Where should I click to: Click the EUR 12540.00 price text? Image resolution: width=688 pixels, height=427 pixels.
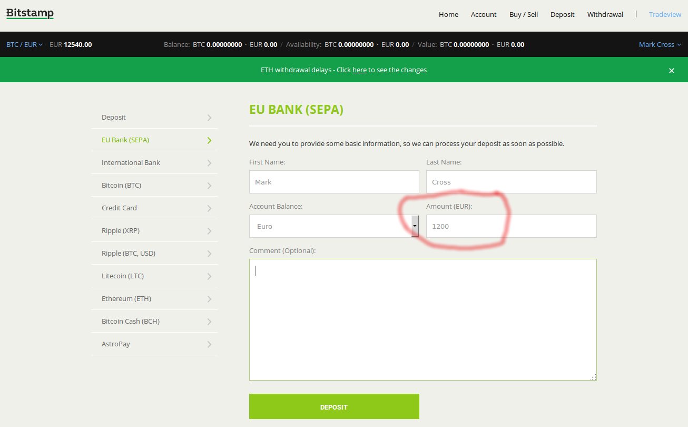(x=71, y=44)
